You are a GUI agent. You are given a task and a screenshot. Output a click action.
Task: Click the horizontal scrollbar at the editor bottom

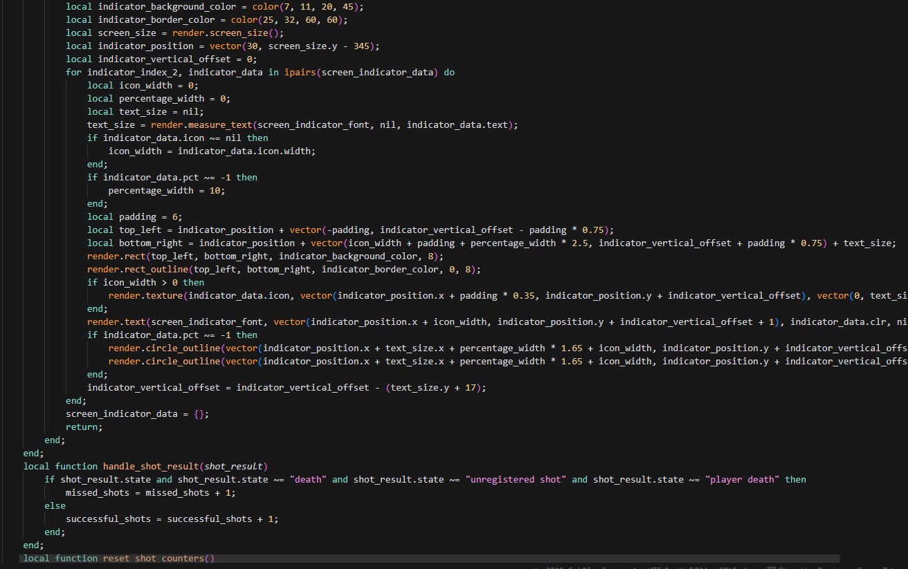pos(429,559)
